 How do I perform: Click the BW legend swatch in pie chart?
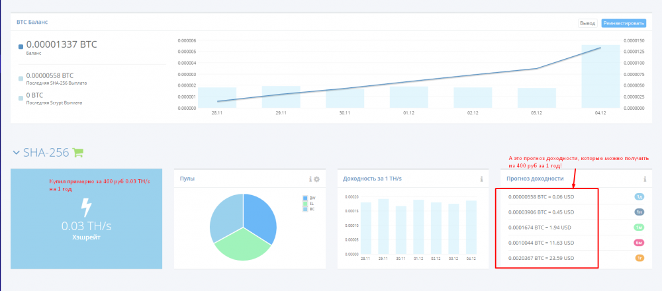click(x=305, y=198)
